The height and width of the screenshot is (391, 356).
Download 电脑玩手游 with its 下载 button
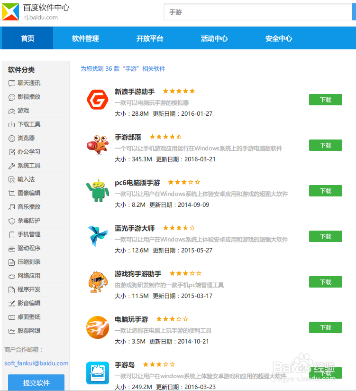[325, 327]
